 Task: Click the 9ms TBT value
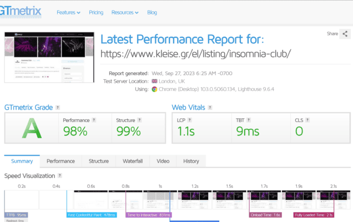pos(248,132)
